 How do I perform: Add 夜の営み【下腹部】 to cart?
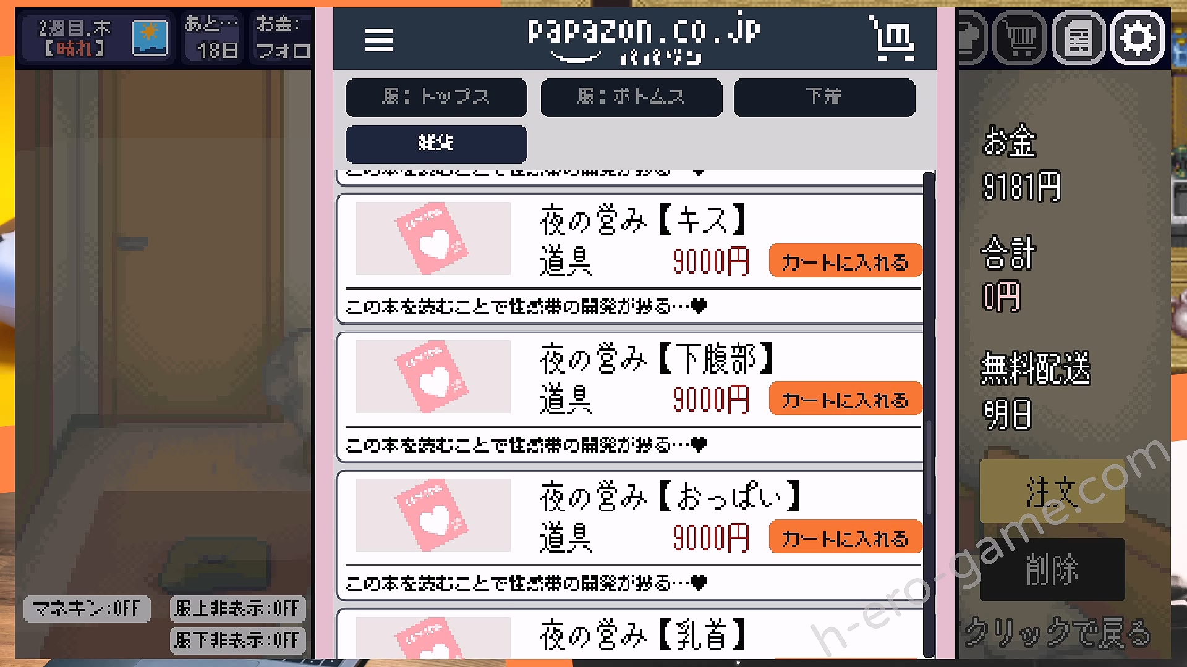(x=845, y=399)
